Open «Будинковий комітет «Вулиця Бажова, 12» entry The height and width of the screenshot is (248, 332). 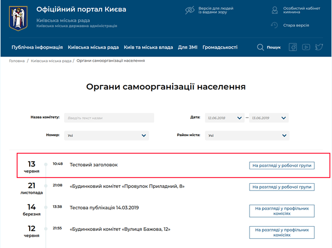point(120,229)
